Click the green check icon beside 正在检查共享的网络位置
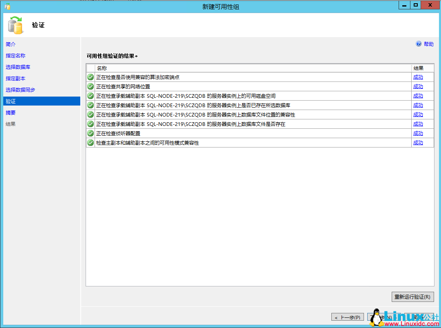Viewport: 441px width, 328px height. [x=90, y=86]
